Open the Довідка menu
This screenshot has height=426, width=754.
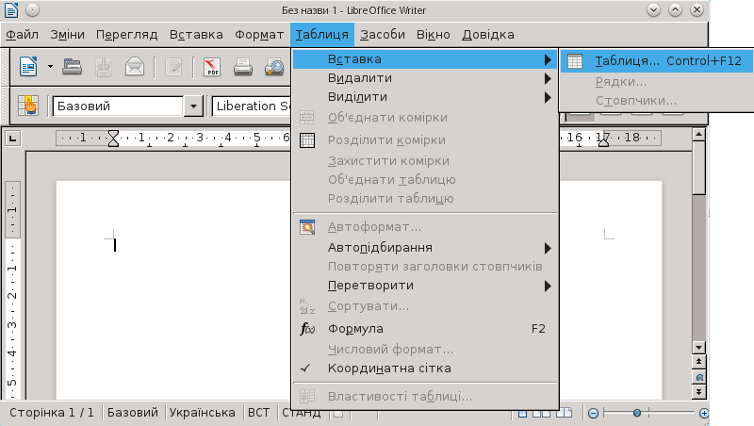(488, 35)
